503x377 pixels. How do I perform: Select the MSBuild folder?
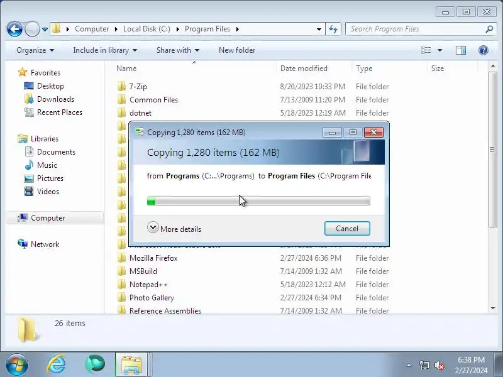143,271
